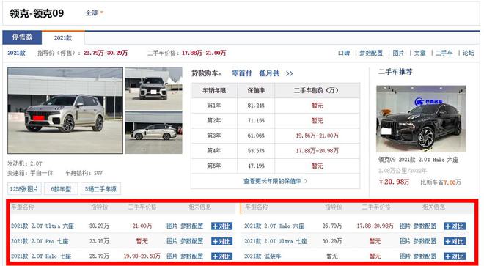484x266 pixels.
Task: Open 19.56万-21.00万 third-year price
Action: (x=317, y=136)
